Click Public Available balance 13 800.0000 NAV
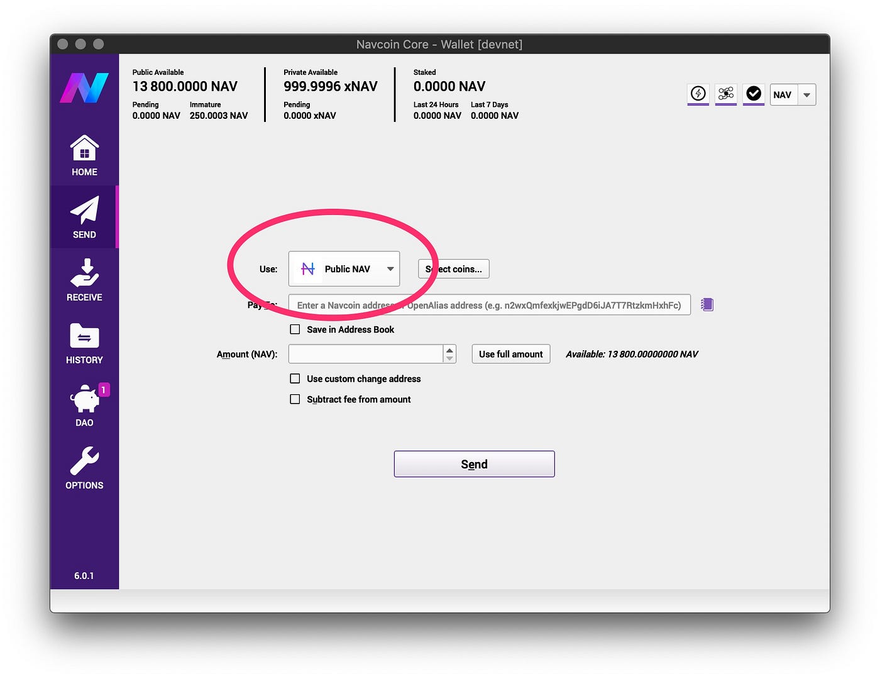Screen dimensions: 880x679 point(185,87)
